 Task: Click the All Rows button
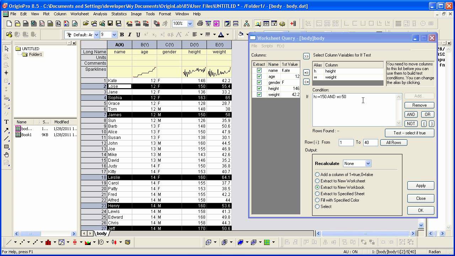(x=394, y=143)
